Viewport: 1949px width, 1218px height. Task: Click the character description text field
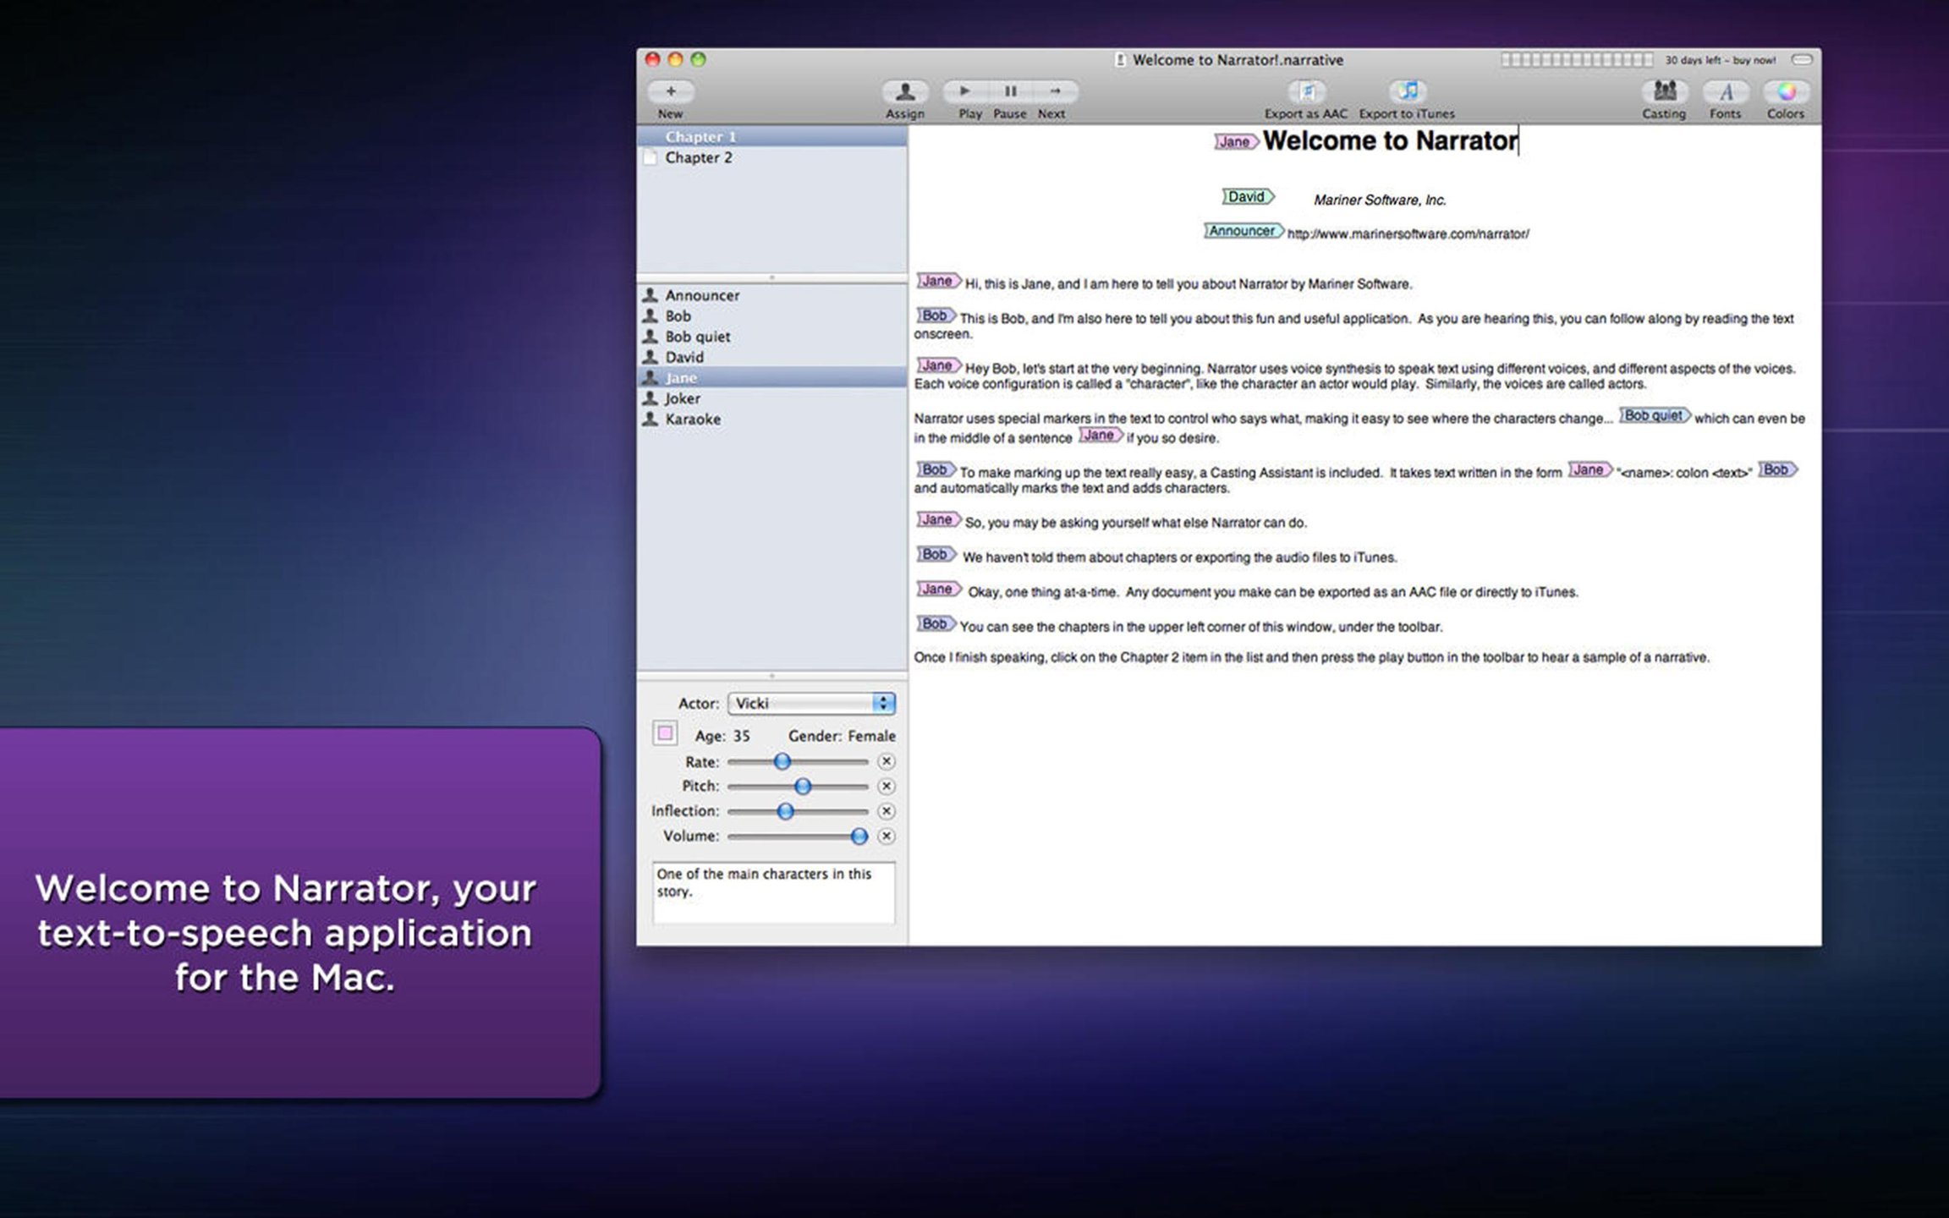[x=773, y=892]
